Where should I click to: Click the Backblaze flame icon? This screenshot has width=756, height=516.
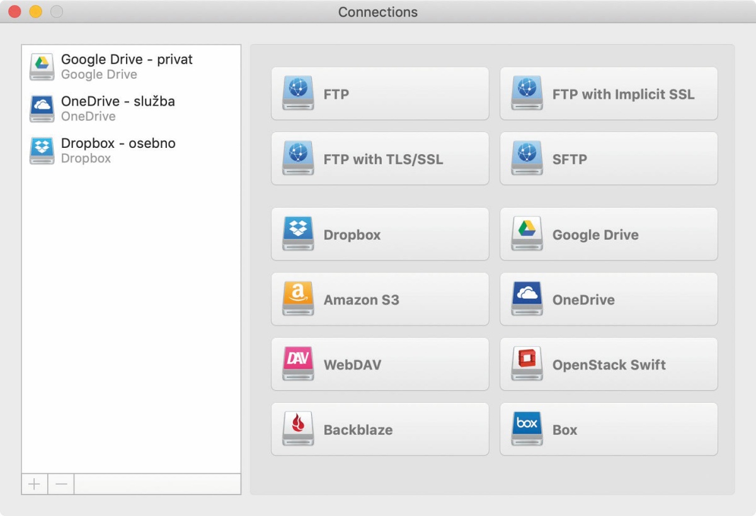298,429
